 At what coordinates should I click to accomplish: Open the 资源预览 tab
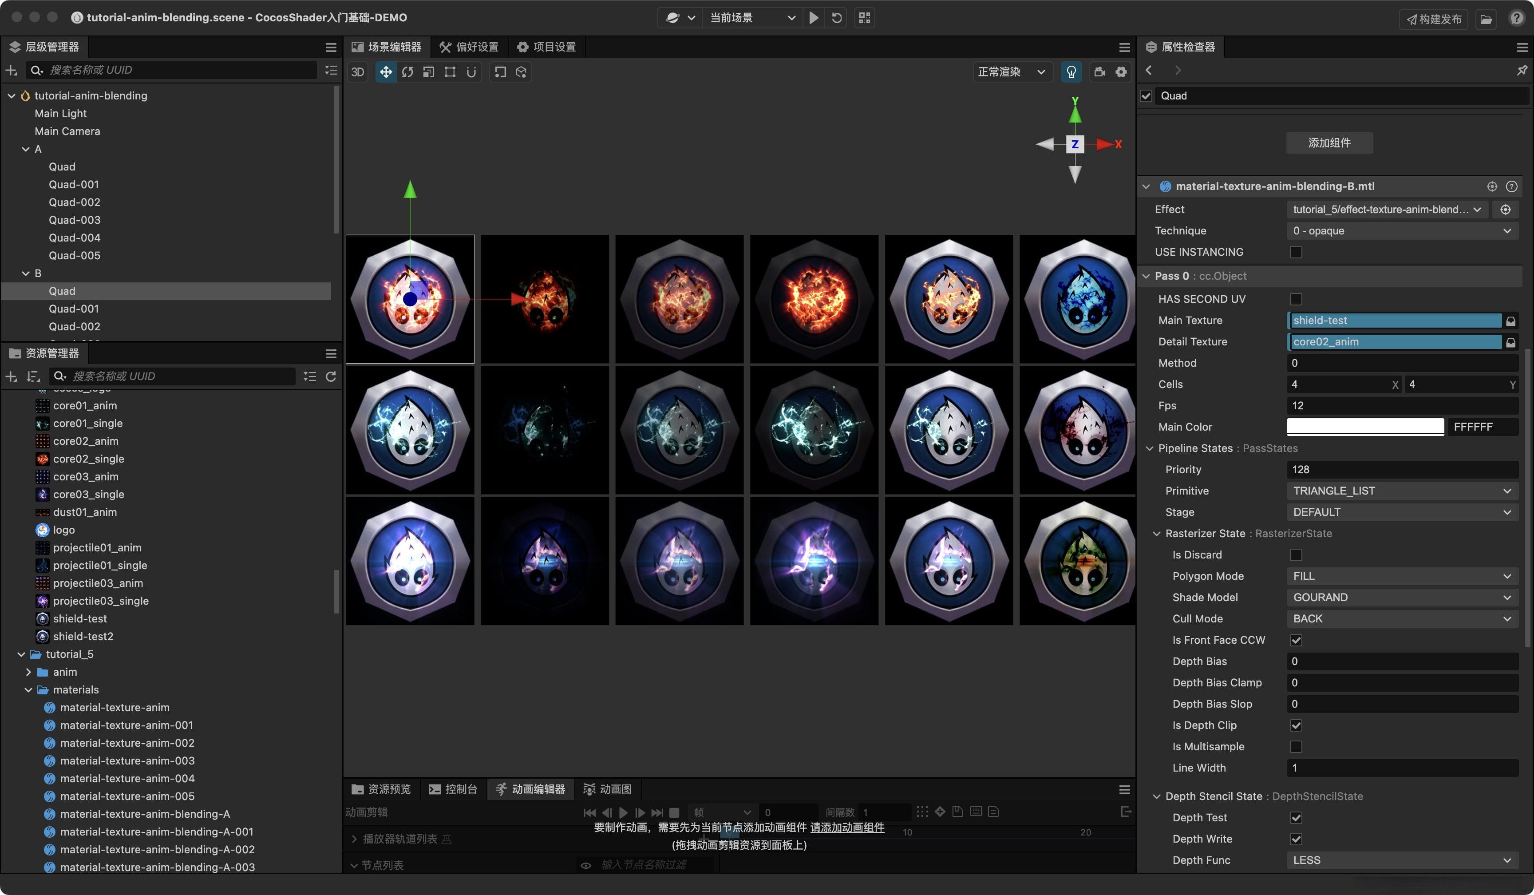tap(381, 790)
